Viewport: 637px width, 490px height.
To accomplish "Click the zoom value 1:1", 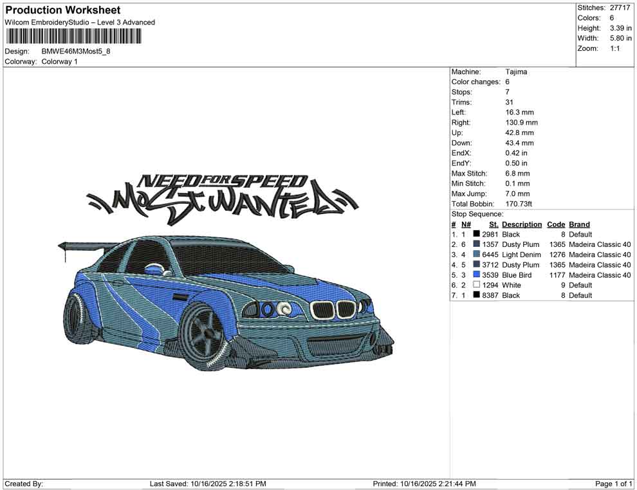I will (614, 48).
